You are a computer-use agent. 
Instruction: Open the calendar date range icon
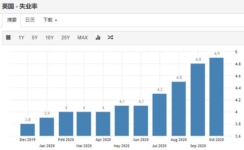click(8, 37)
